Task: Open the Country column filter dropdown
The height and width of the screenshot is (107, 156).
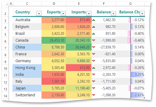Action: click(x=39, y=13)
